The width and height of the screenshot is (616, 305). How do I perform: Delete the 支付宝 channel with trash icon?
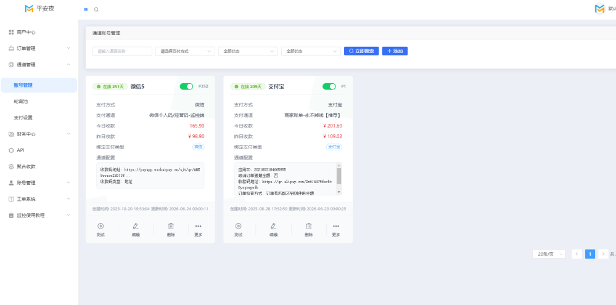(x=309, y=226)
